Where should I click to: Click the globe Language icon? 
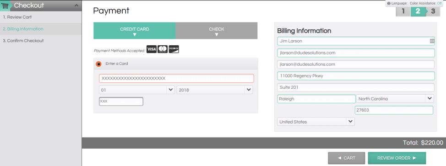389,3
